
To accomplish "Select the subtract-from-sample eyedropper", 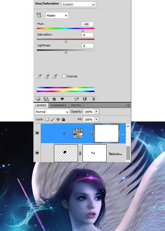I will pyautogui.click(x=55, y=76).
